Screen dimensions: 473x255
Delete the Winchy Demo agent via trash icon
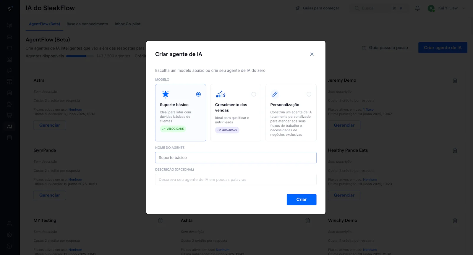(455, 221)
